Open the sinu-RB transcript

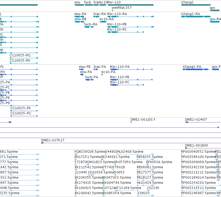click(x=79, y=22)
